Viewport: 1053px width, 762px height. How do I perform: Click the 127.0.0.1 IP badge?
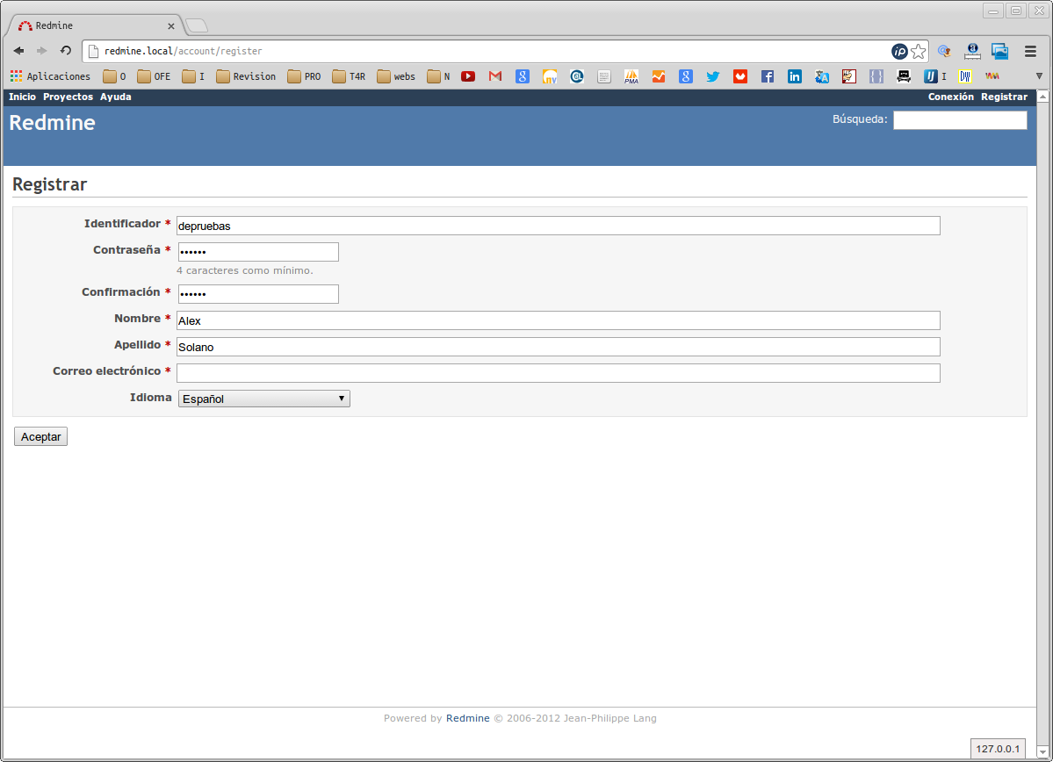[998, 749]
